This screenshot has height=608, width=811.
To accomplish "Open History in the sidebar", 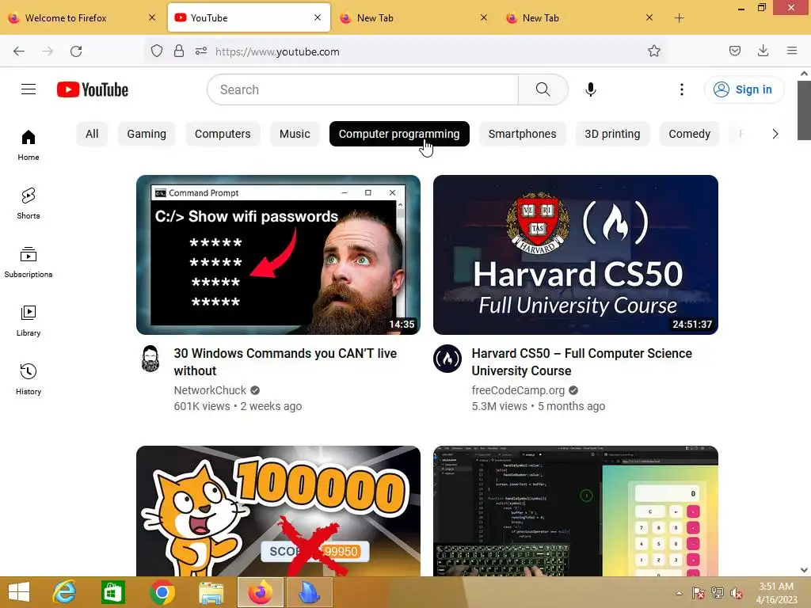I will coord(29,379).
